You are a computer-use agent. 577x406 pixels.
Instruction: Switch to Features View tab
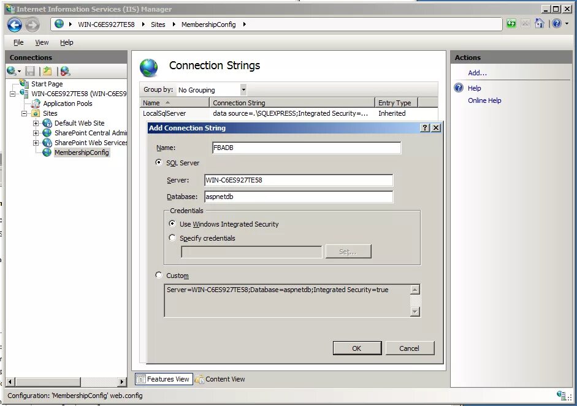coord(164,379)
